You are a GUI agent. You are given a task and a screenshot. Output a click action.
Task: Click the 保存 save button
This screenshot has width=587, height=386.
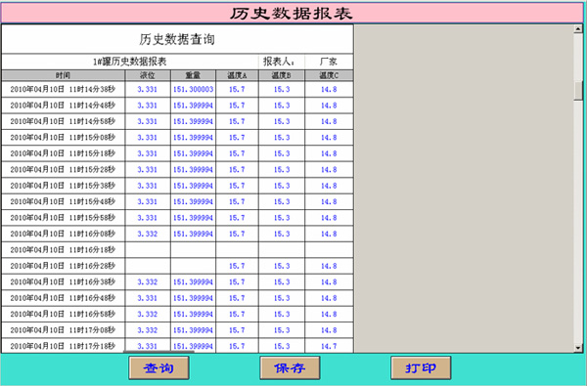point(290,367)
